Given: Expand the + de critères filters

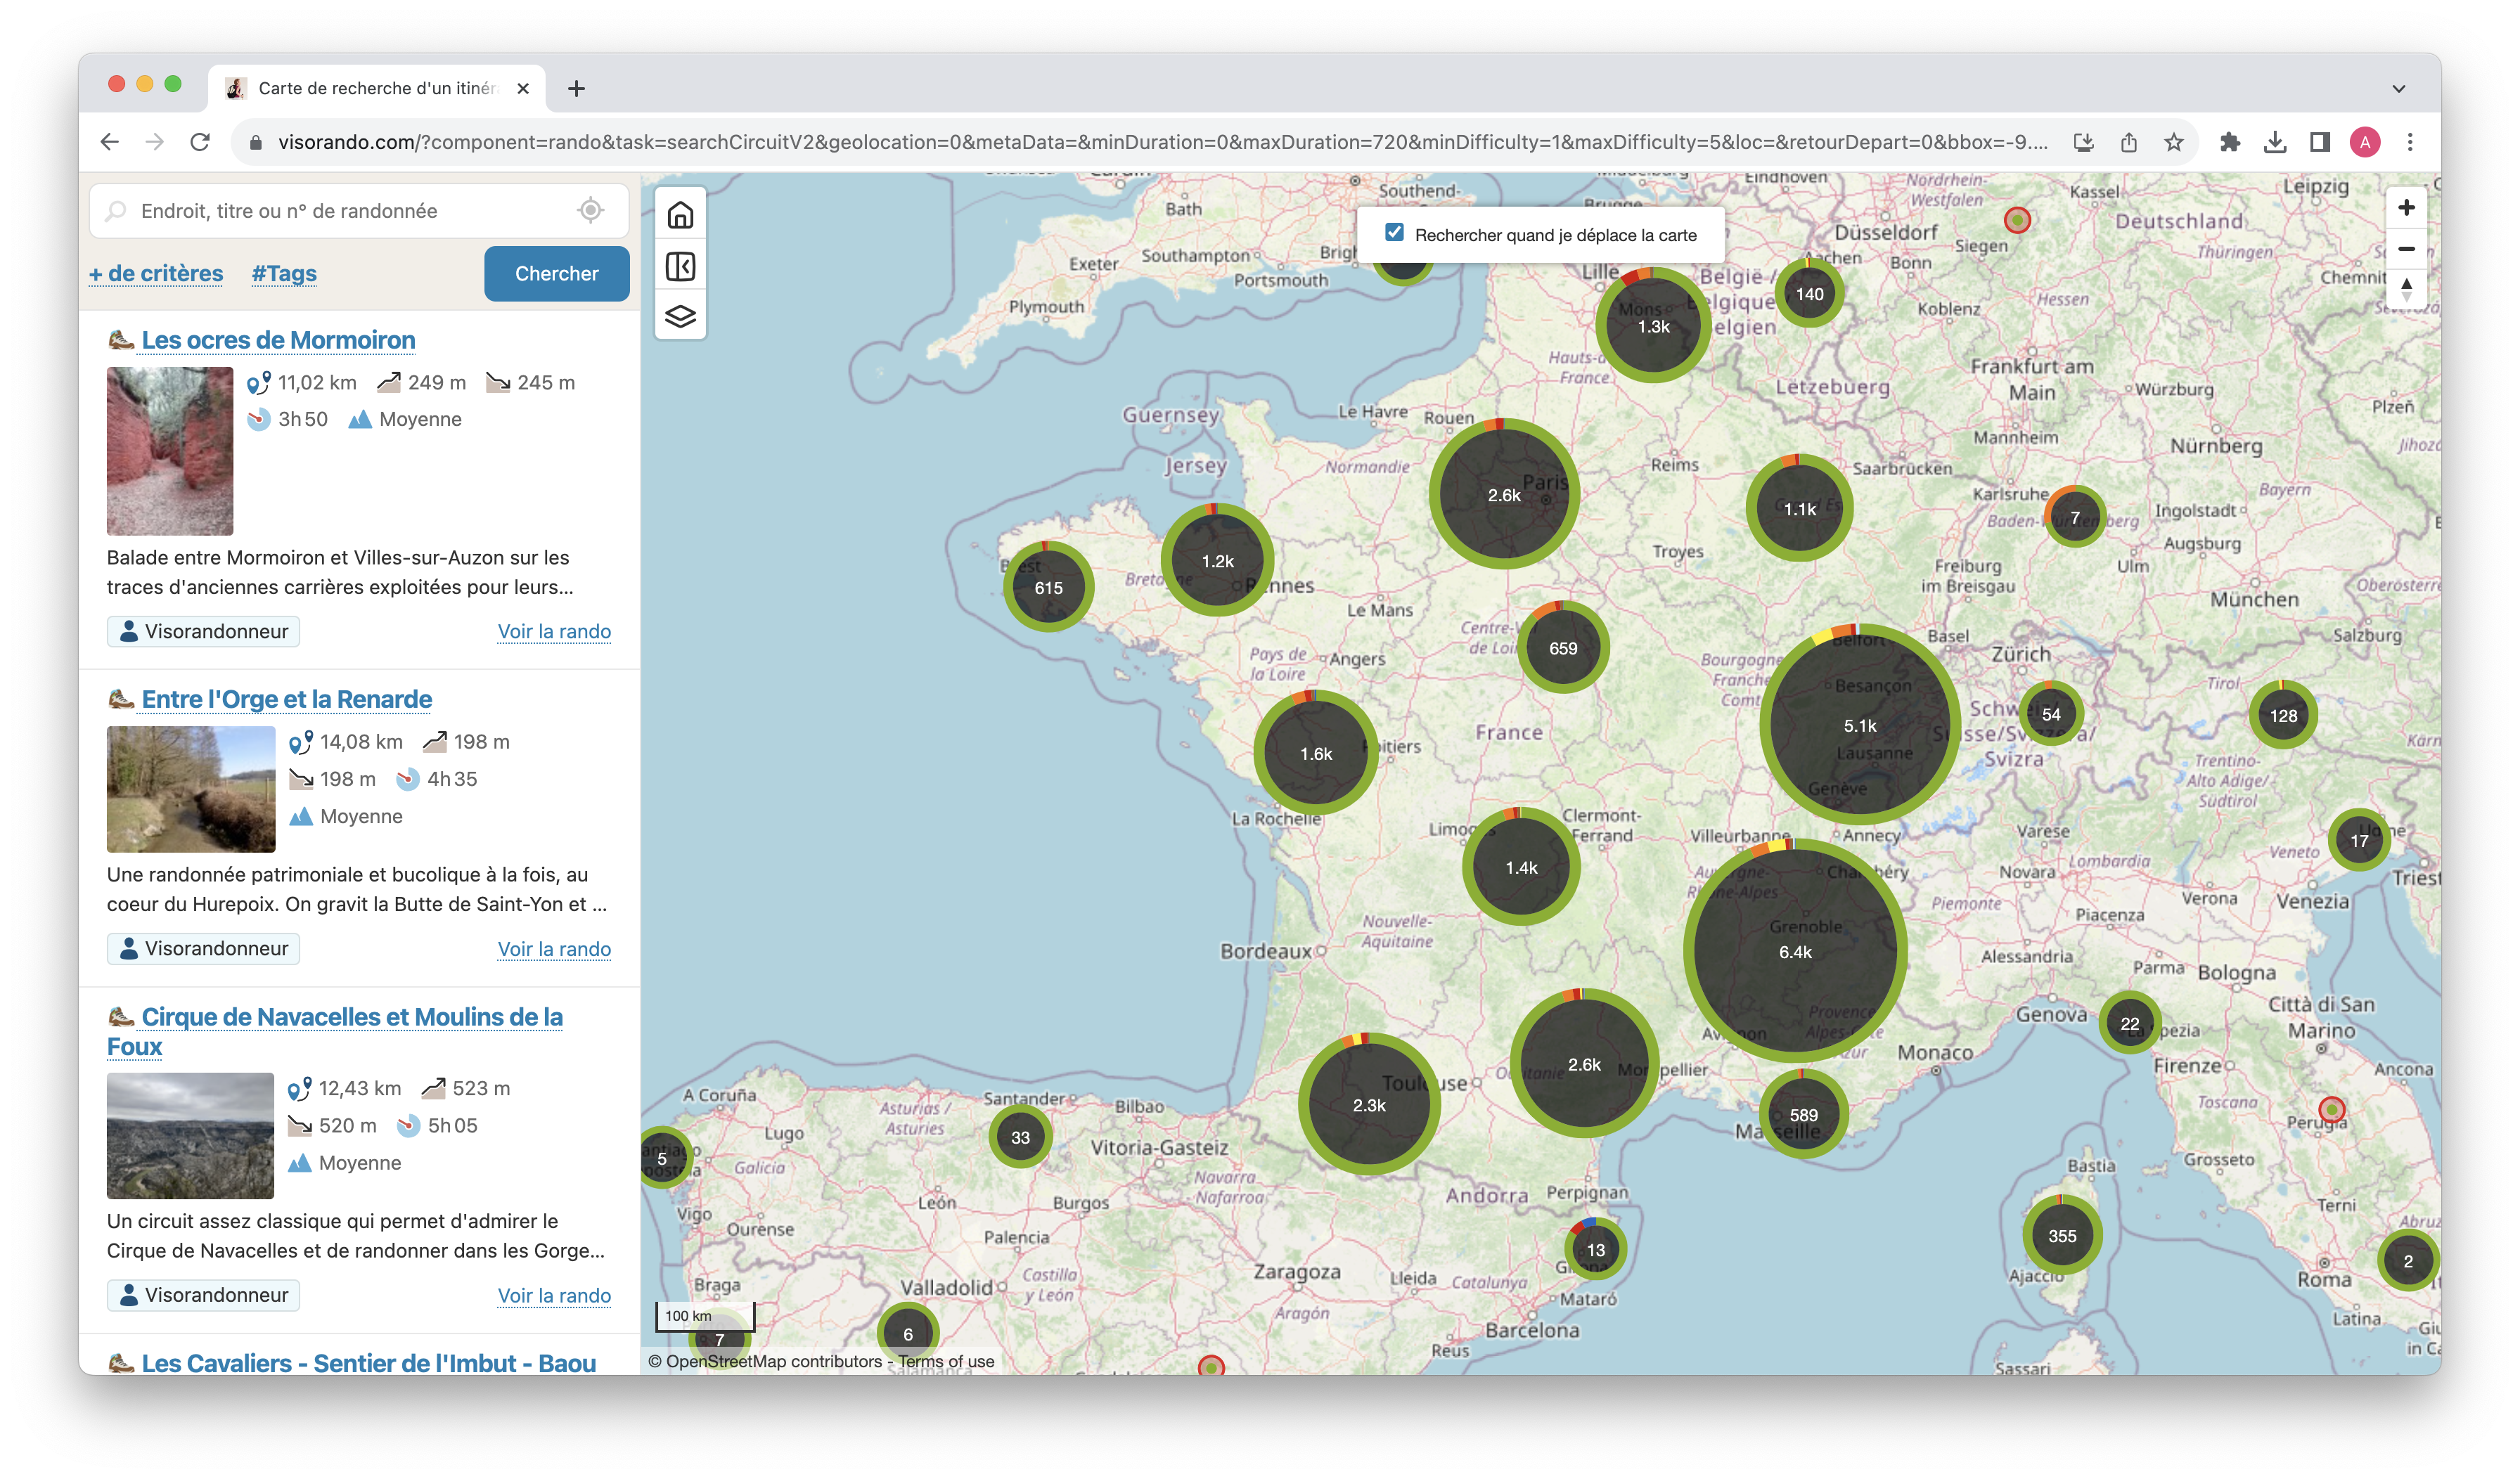Looking at the screenshot, I should tap(156, 273).
